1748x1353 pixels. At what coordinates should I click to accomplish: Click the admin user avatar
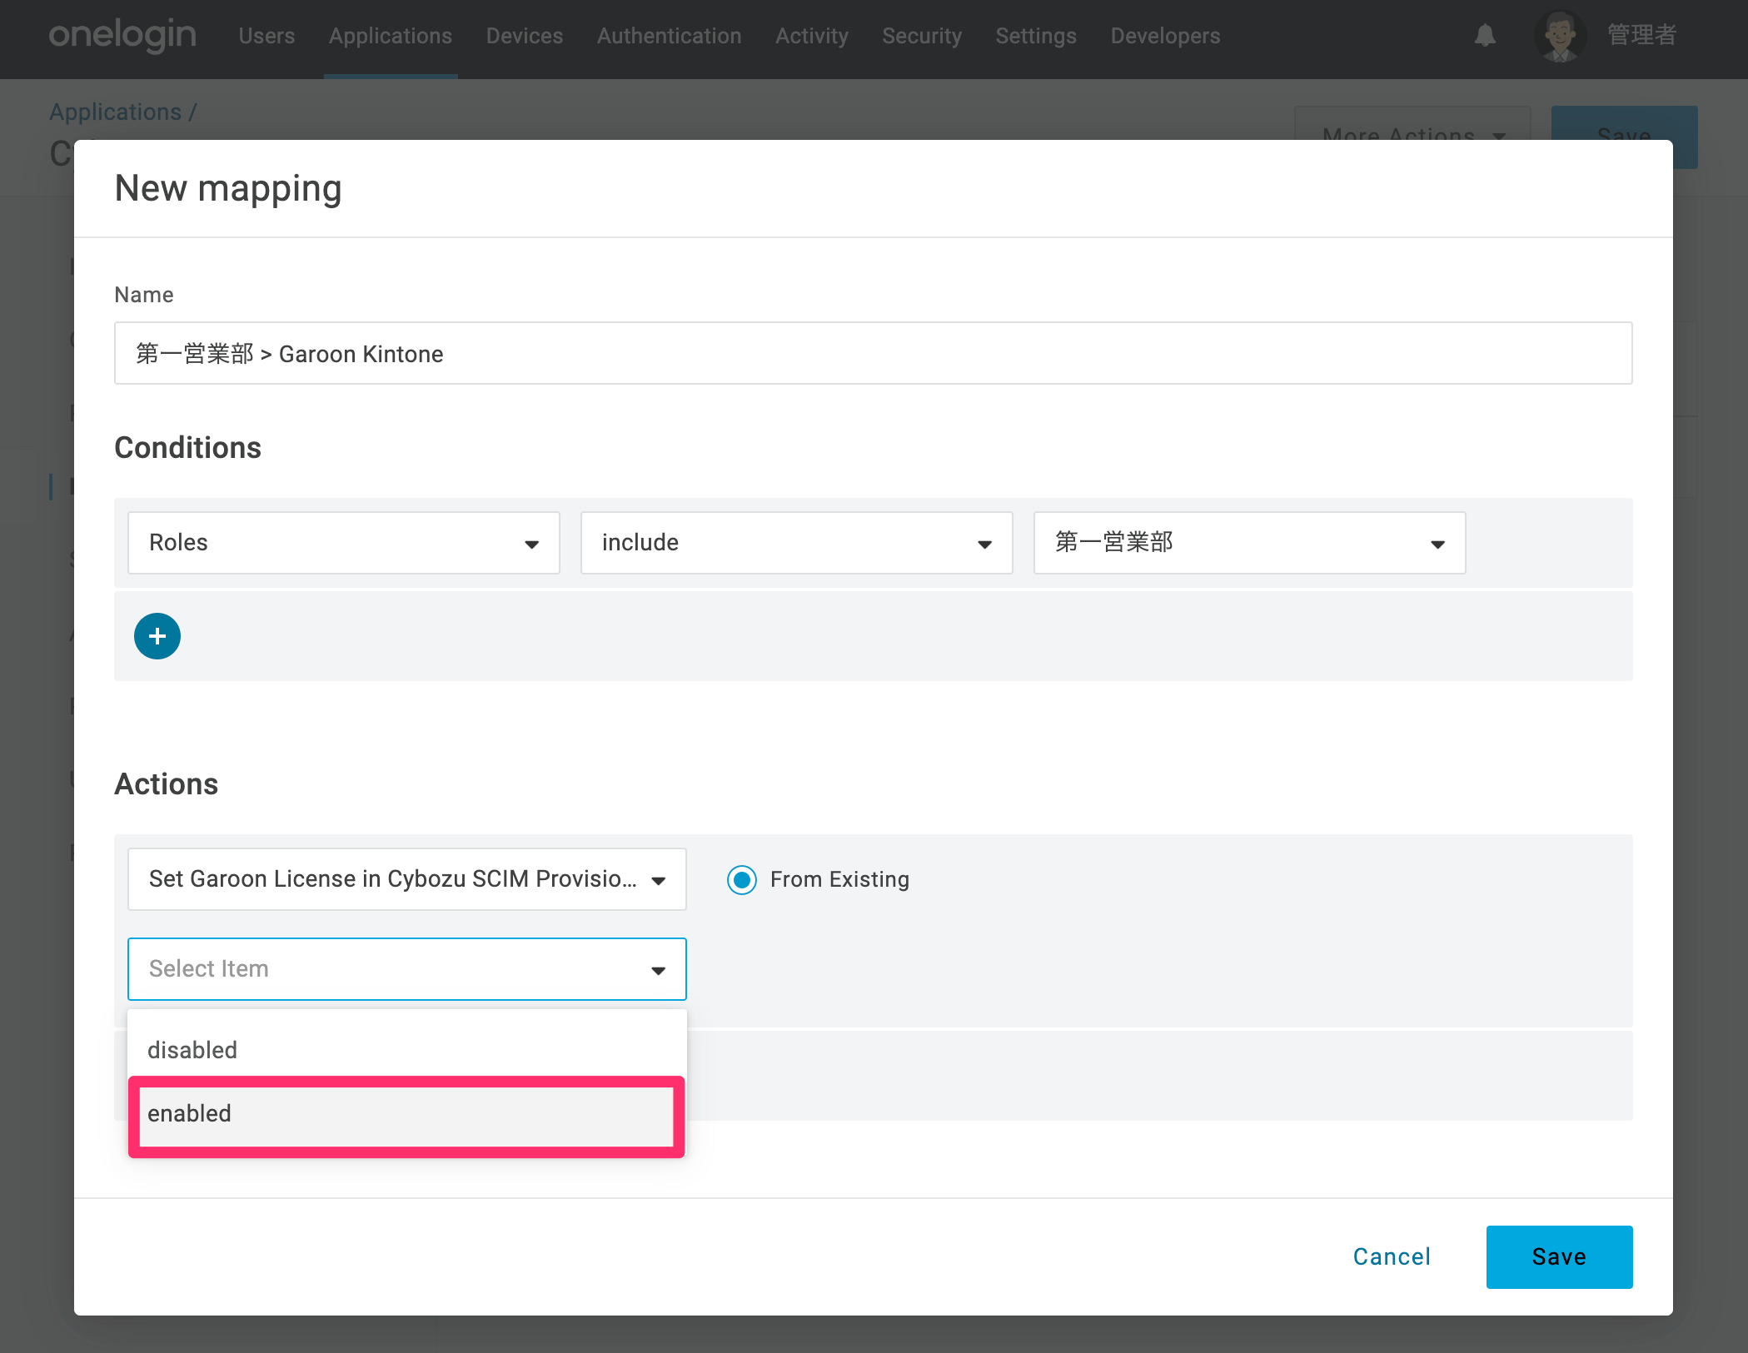coord(1560,36)
